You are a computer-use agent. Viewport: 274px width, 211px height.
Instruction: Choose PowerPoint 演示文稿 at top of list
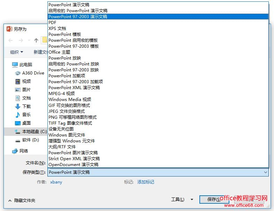click(158, 5)
